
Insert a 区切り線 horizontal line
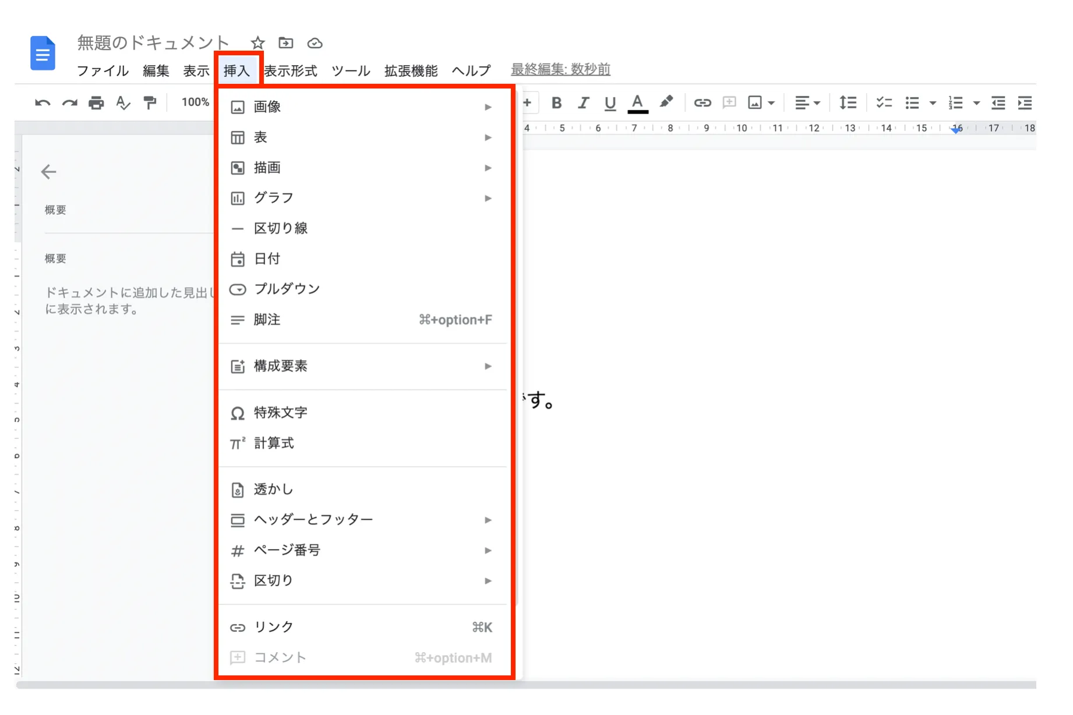(x=362, y=228)
